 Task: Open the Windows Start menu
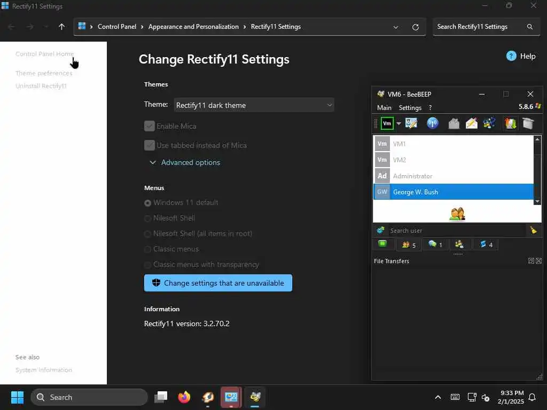(17, 397)
